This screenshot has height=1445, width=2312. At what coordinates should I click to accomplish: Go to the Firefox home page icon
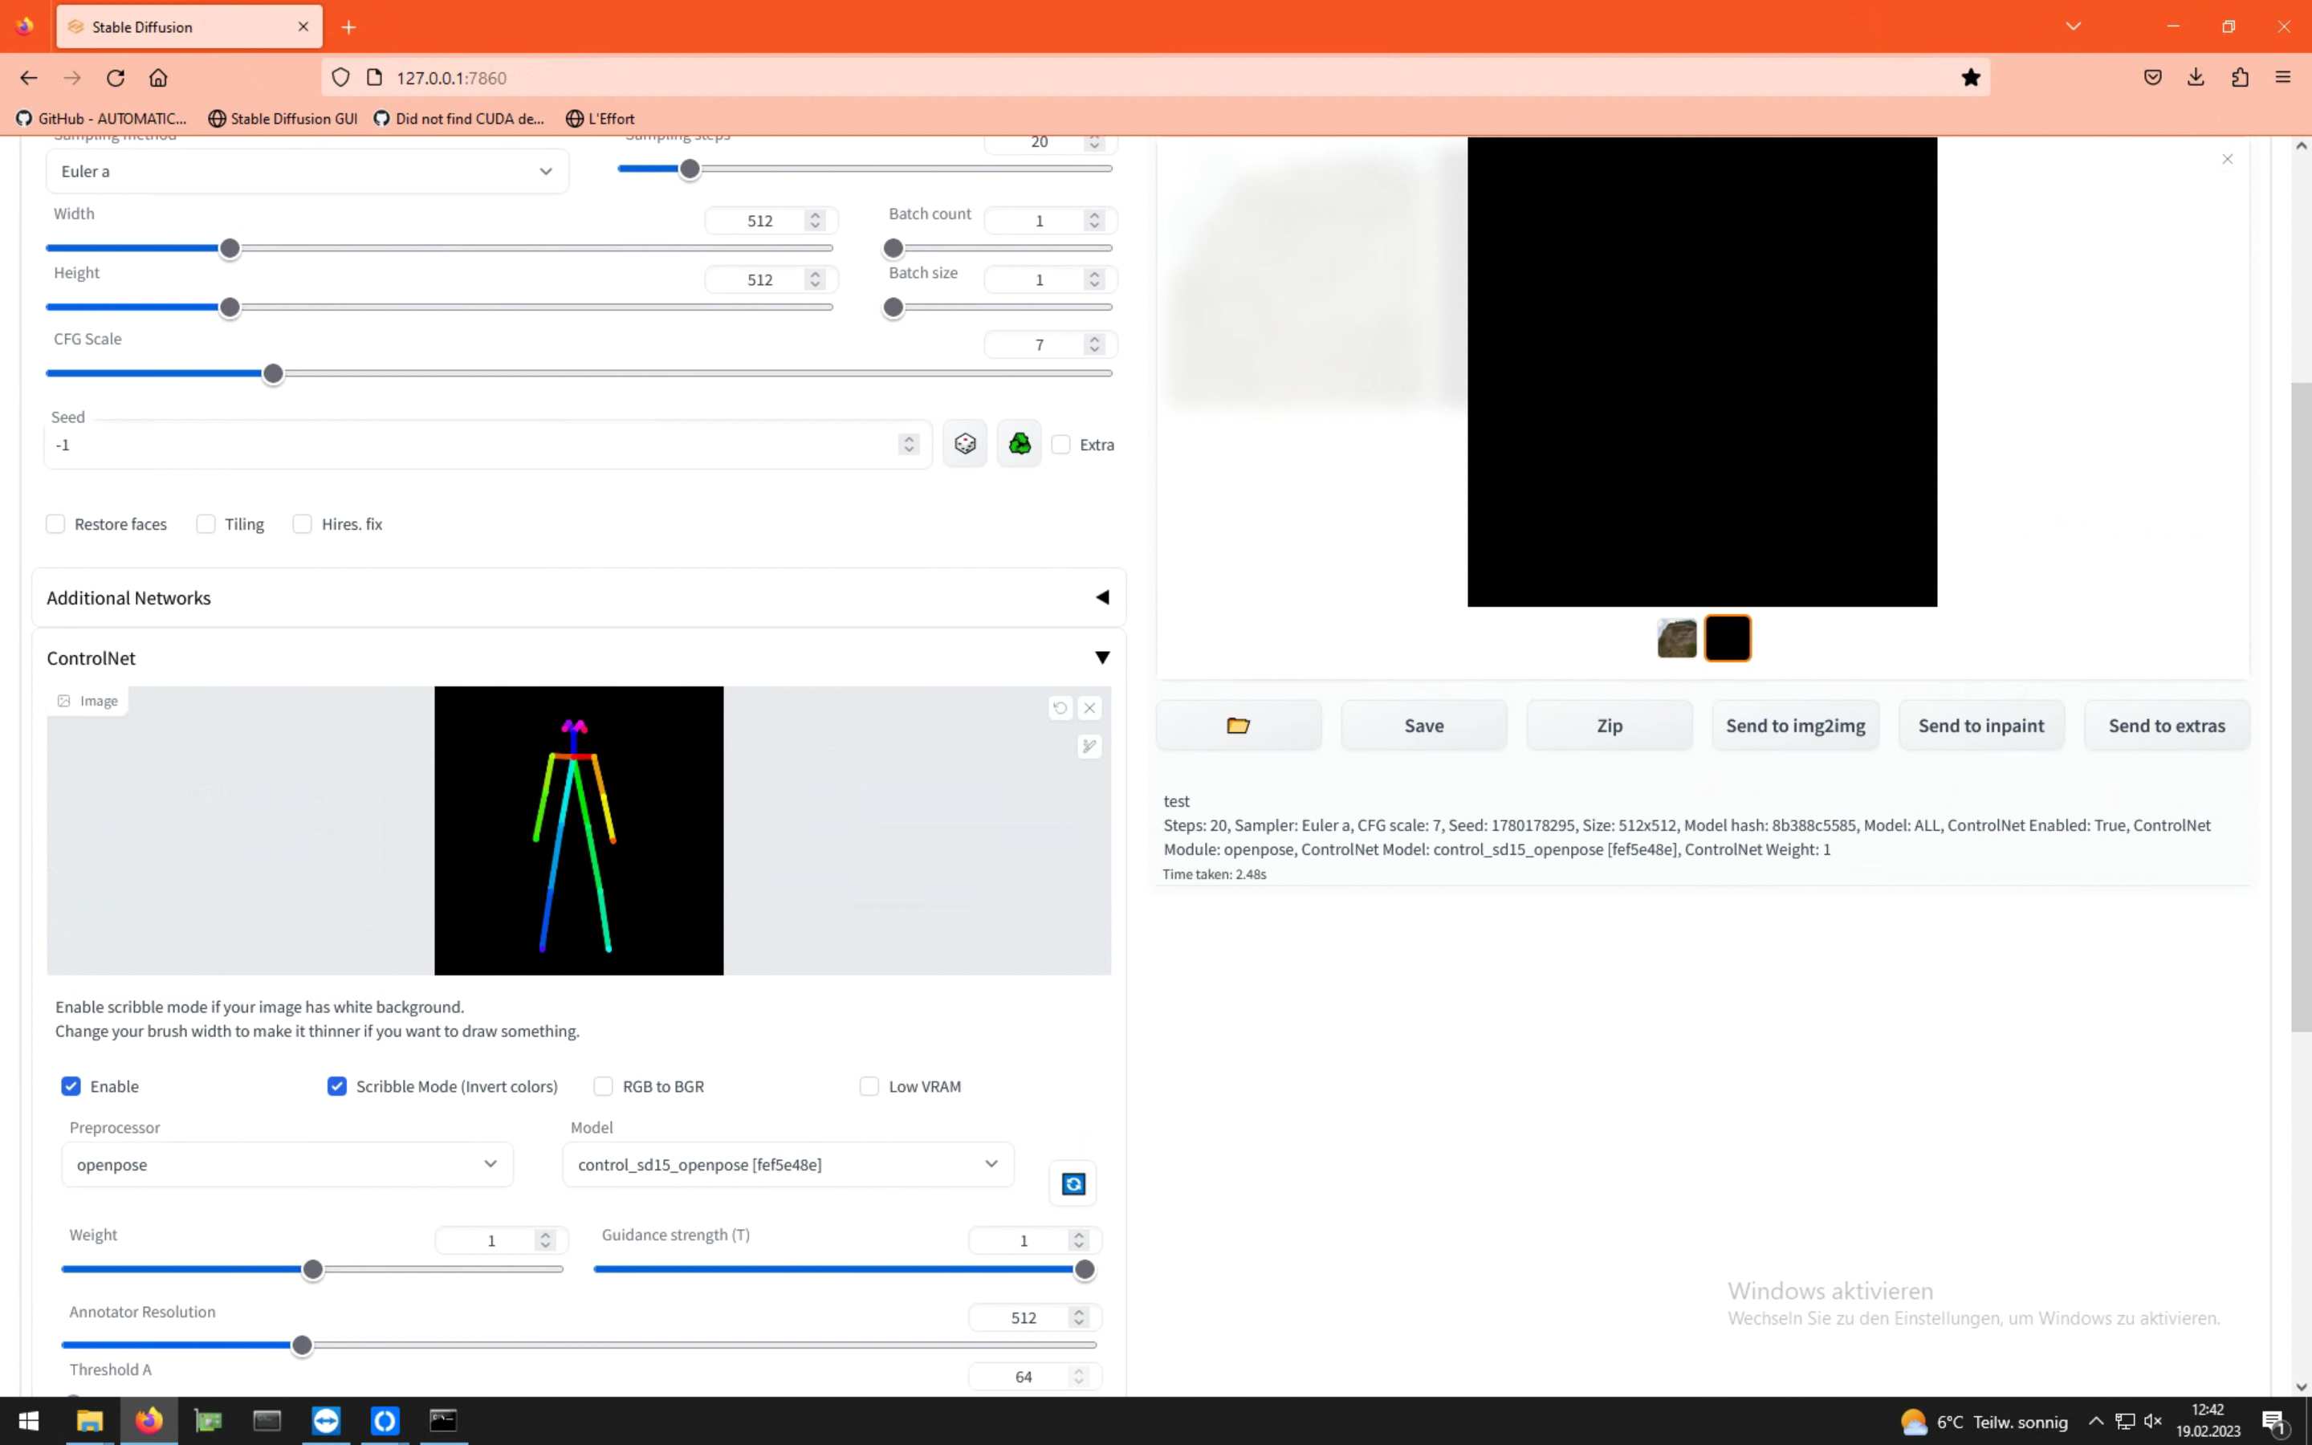(x=159, y=79)
